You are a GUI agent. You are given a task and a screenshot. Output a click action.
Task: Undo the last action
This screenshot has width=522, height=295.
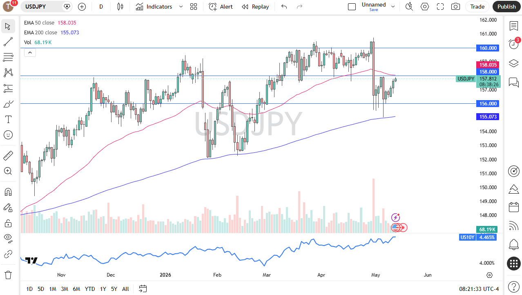(x=284, y=7)
